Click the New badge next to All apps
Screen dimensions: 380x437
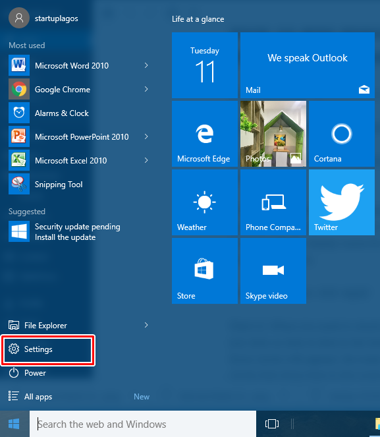tap(142, 397)
